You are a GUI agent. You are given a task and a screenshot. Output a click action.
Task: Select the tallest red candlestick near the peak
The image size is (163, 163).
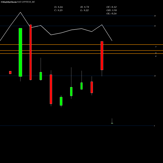(x=31, y=52)
